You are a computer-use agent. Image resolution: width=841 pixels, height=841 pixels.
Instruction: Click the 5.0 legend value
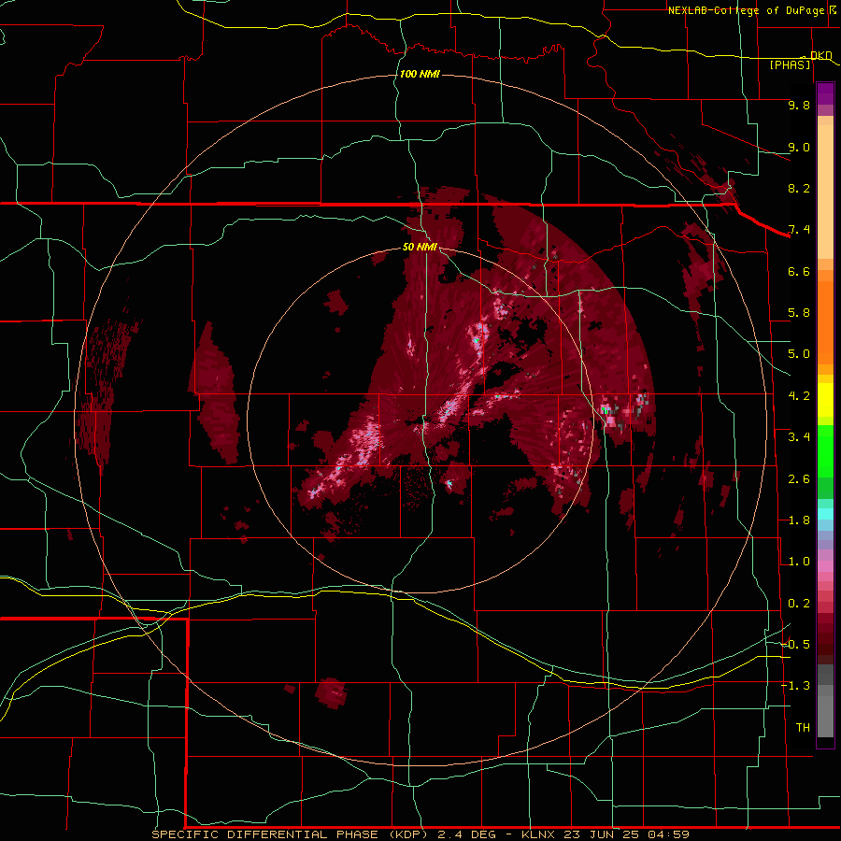pyautogui.click(x=799, y=354)
